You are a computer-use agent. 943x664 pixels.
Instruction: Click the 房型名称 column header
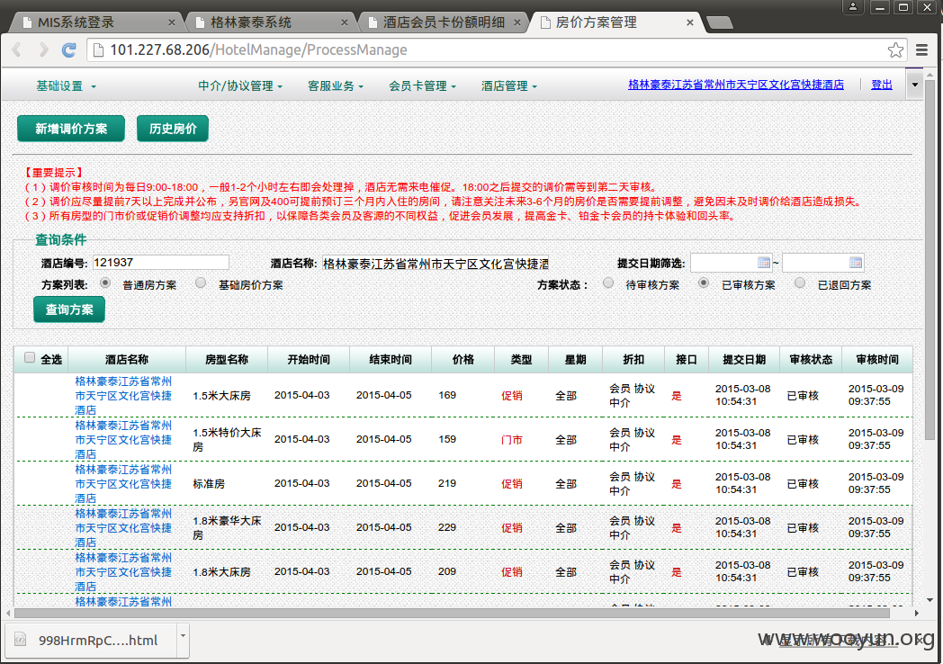click(227, 360)
